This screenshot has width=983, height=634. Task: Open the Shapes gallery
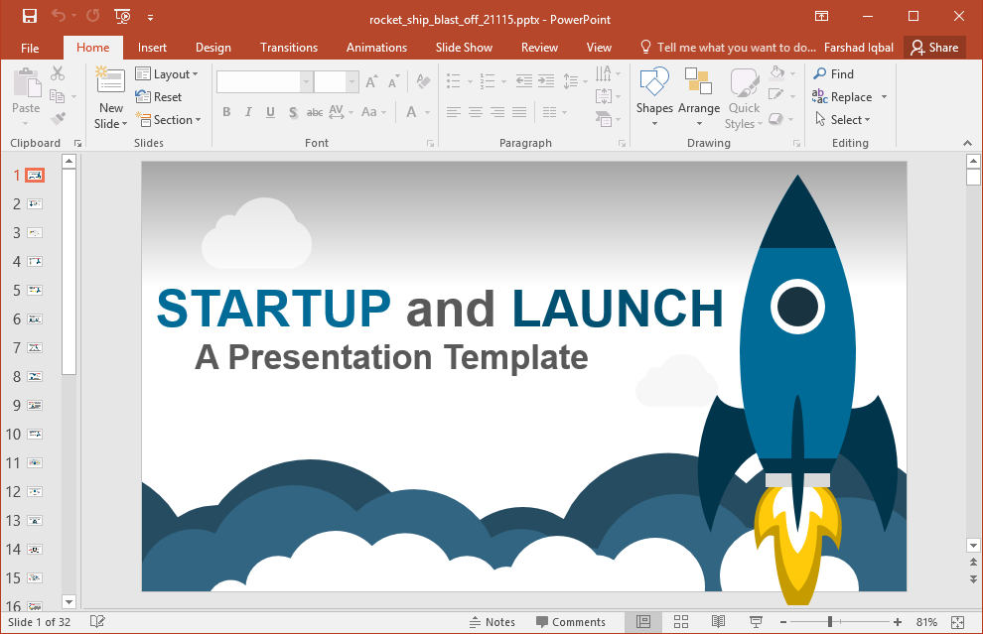[x=654, y=97]
